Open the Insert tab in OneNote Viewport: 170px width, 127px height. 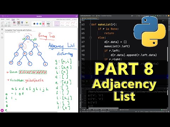tap(8, 19)
